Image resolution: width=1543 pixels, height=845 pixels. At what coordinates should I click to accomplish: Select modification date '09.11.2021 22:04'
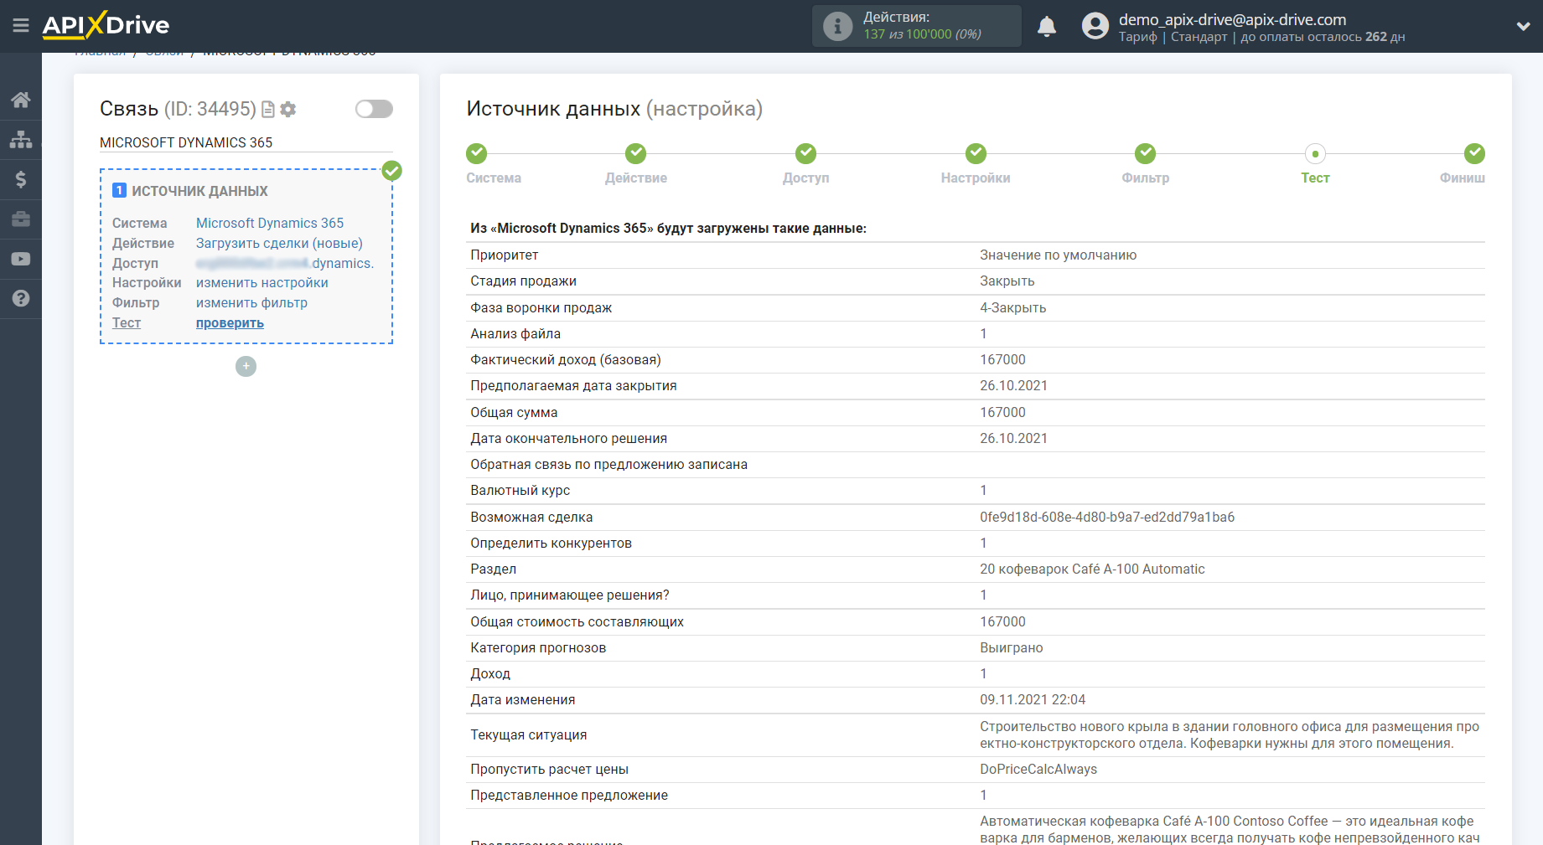[x=1033, y=699]
